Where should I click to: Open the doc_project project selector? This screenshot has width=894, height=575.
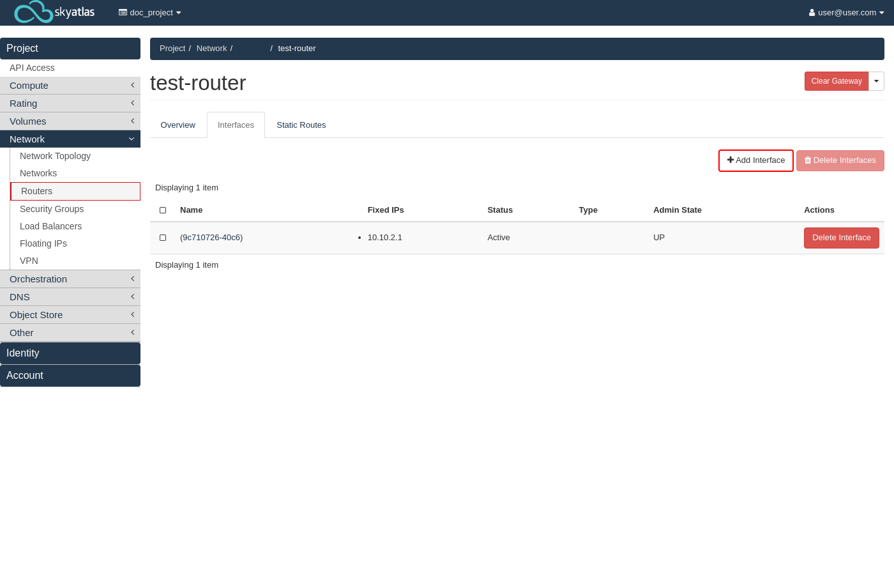tap(150, 13)
